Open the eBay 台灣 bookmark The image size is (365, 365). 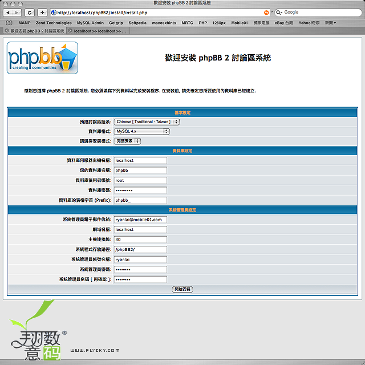point(284,23)
